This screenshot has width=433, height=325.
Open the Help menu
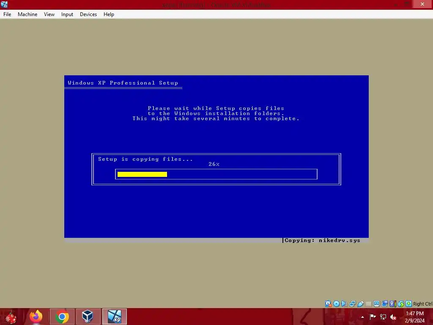[x=109, y=14]
